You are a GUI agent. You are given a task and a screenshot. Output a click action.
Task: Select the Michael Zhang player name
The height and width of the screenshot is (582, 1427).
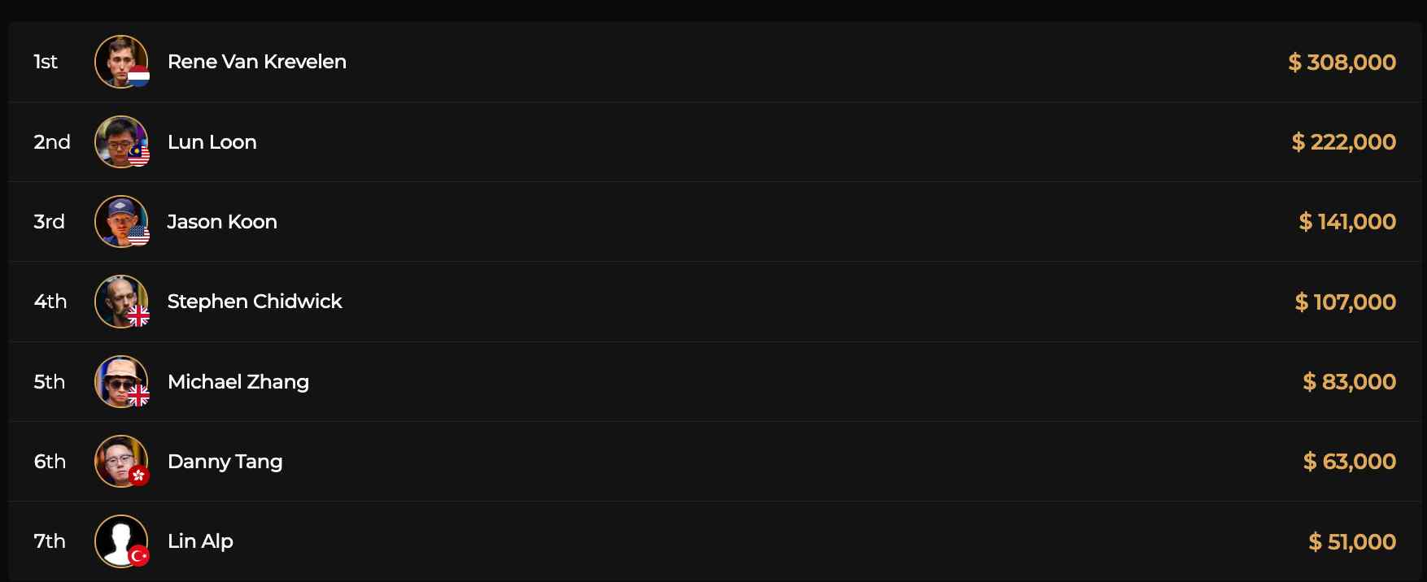[238, 382]
